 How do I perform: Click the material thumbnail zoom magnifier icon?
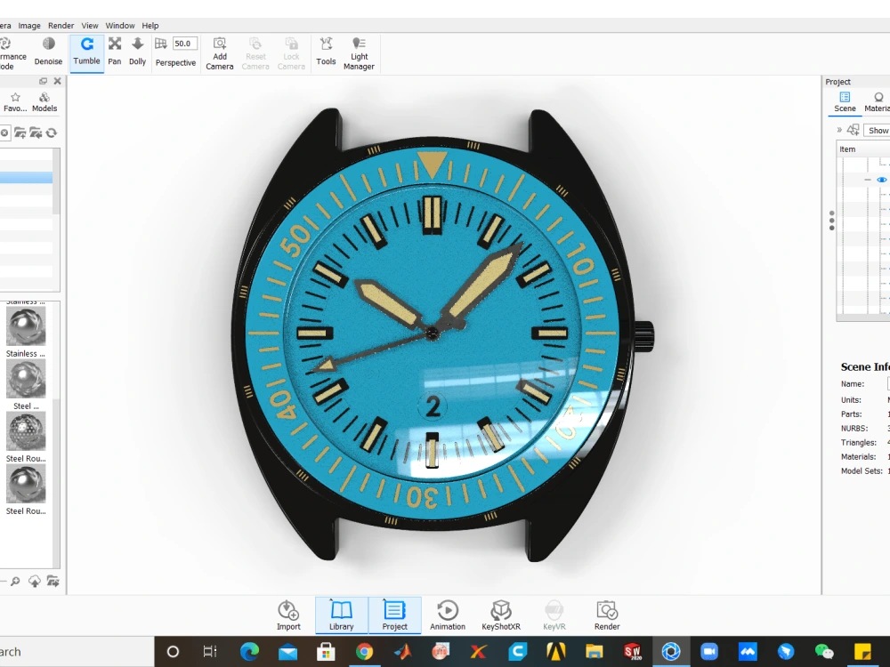15,582
